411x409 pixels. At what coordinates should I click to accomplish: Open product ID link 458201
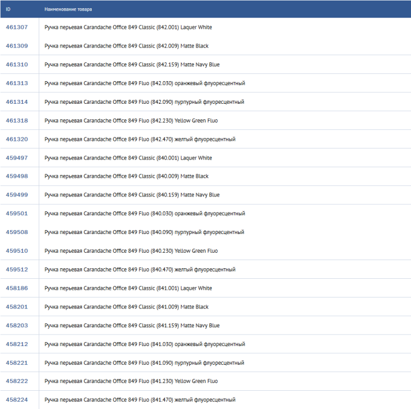pos(17,307)
